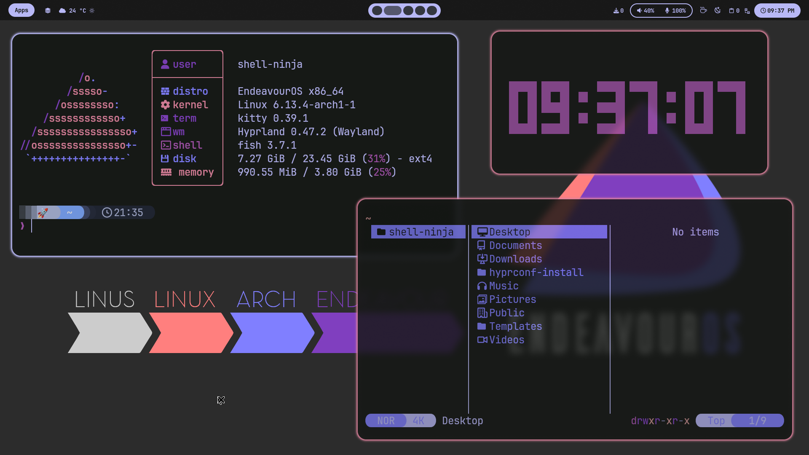Image resolution: width=809 pixels, height=455 pixels.
Task: Select the shell-ninja folder in the parent pane
Action: point(418,232)
